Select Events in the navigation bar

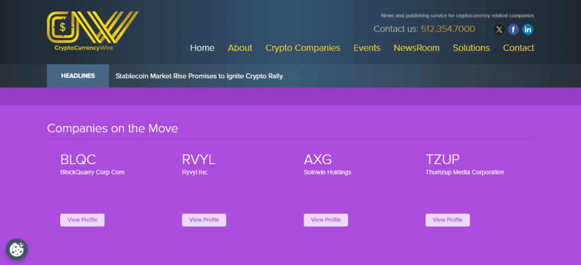[367, 48]
